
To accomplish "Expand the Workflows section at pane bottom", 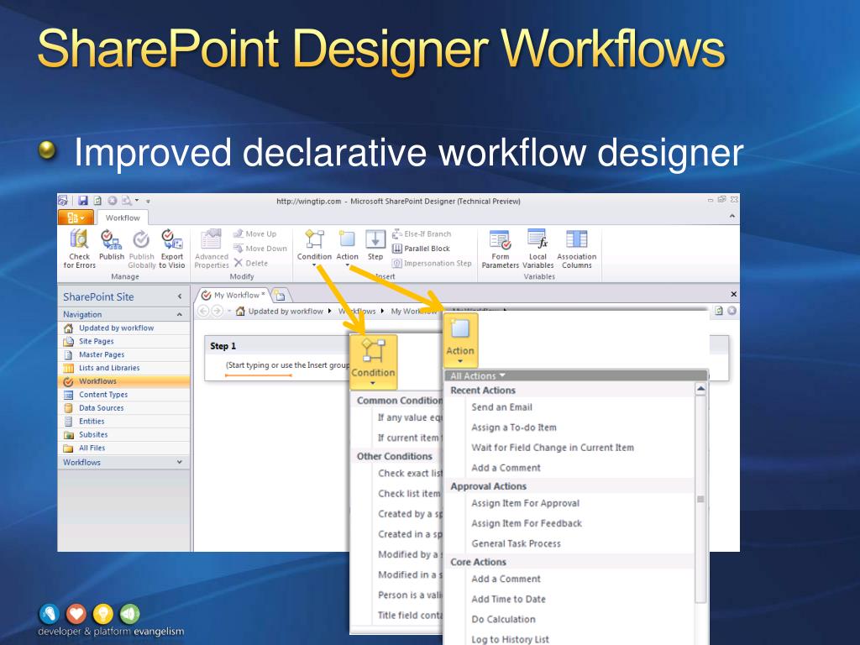I will click(x=180, y=463).
